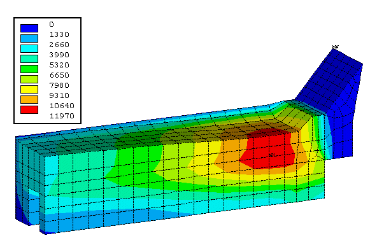This screenshot has height=252, width=377.
Task: Click the 11970 maximum legend value
Action: click(62, 116)
